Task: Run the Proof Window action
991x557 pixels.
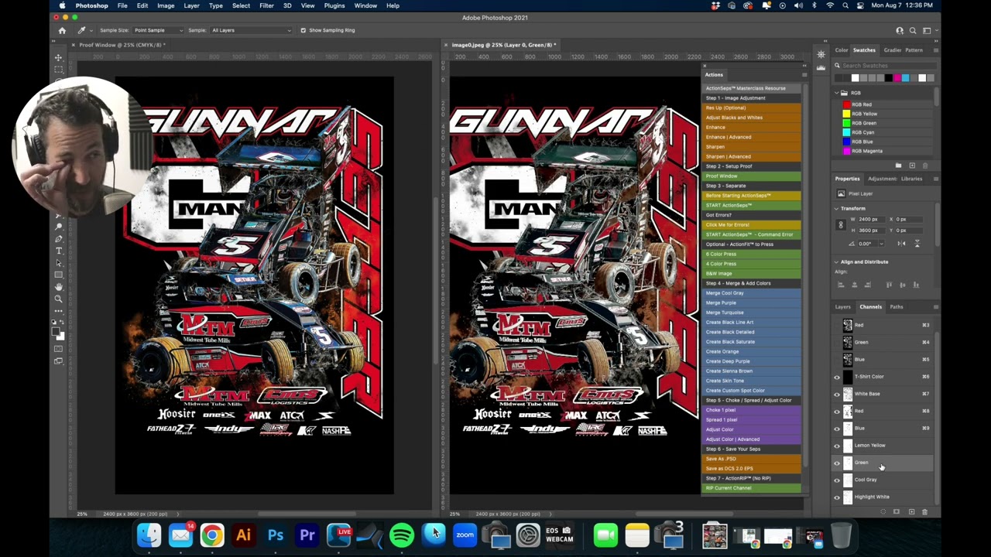Action: tap(752, 176)
